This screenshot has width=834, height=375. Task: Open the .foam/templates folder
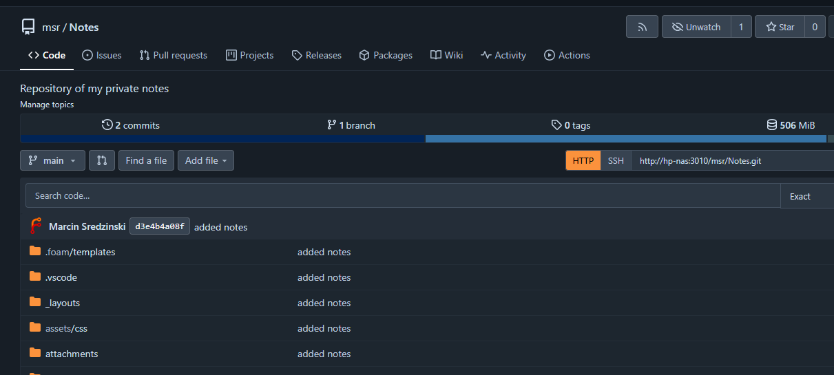point(81,252)
